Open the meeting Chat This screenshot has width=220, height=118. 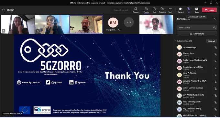[x=154, y=10]
